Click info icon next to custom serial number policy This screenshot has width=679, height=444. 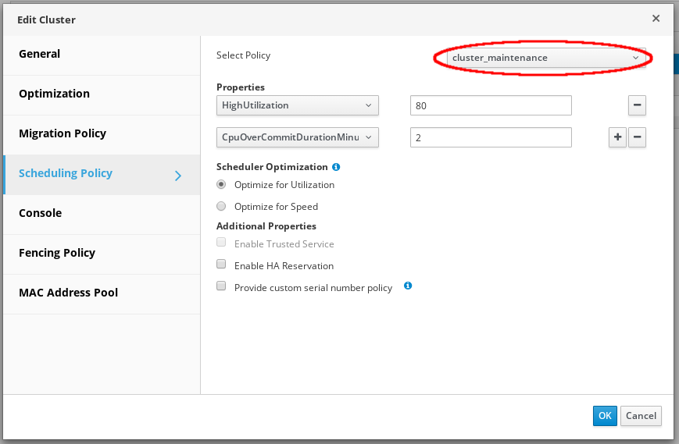pos(408,286)
